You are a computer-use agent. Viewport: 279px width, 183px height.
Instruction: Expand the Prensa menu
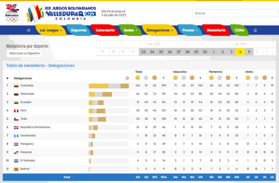(x=190, y=30)
